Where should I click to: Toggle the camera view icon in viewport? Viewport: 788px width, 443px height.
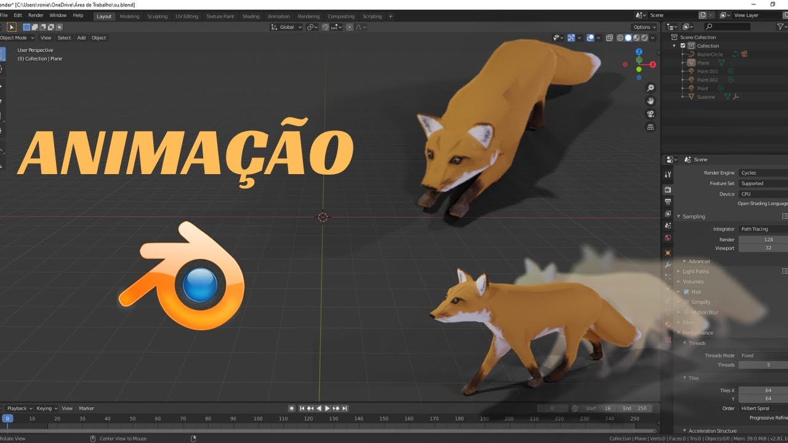coord(651,114)
